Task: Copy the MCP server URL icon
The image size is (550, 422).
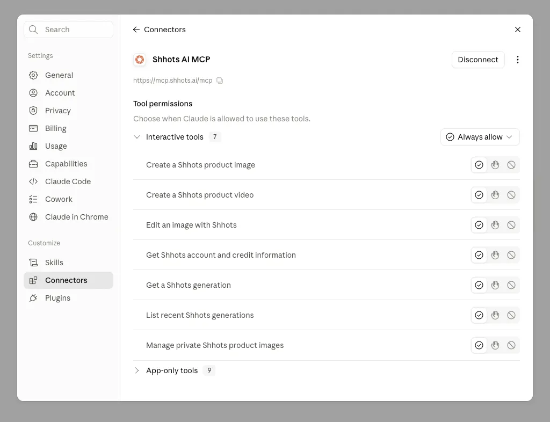Action: tap(220, 81)
